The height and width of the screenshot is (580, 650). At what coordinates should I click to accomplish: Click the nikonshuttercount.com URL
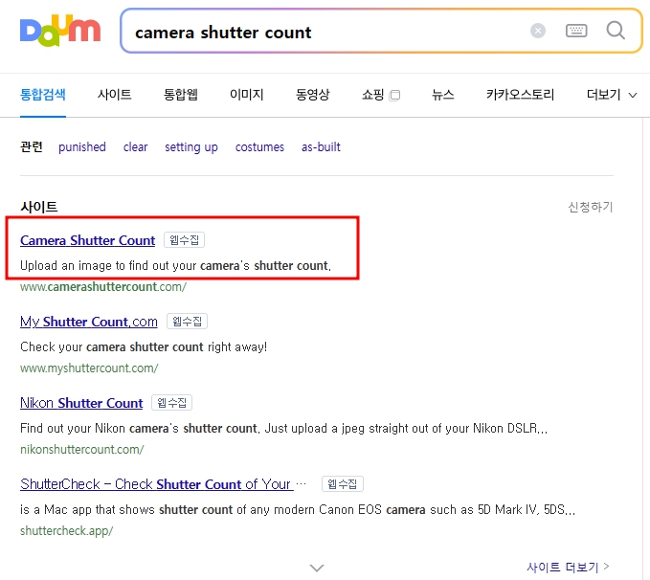point(82,449)
